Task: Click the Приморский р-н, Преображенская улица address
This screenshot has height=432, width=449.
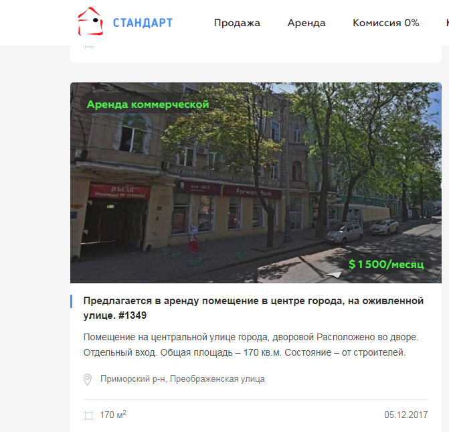Action: pyautogui.click(x=183, y=379)
